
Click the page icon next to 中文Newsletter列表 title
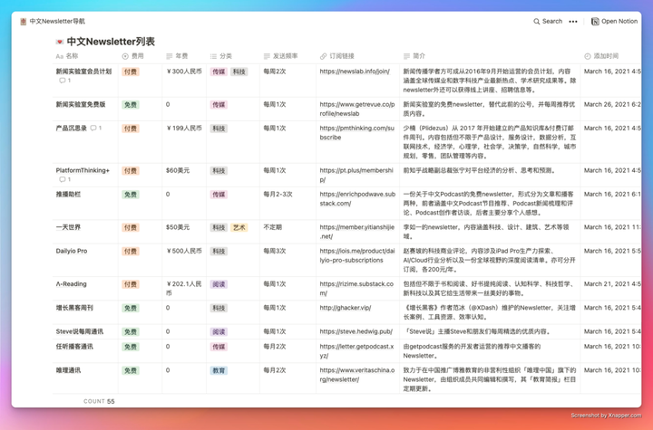60,42
